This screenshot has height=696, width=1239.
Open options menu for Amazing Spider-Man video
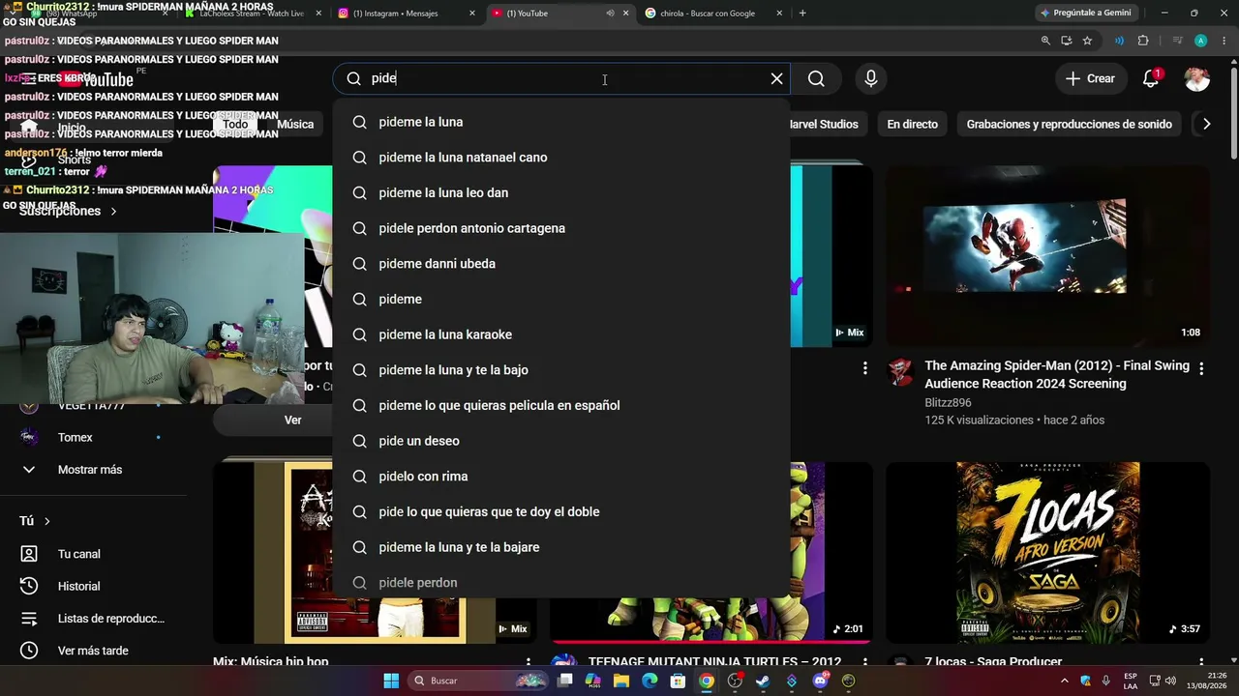[1201, 368]
